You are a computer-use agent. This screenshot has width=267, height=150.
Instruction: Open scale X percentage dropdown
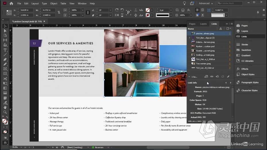(x=83, y=10)
